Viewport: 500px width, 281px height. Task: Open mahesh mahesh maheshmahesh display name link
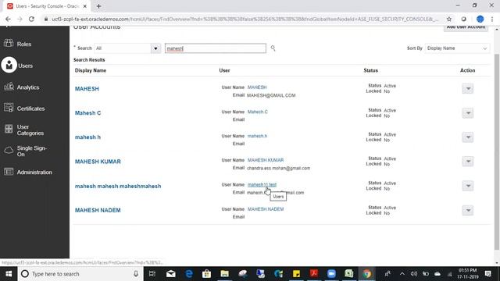(x=118, y=186)
